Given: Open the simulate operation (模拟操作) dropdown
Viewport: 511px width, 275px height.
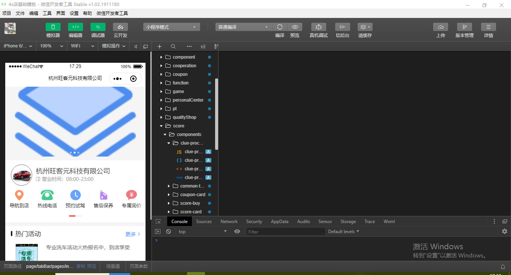Looking at the screenshot, I should 114,46.
